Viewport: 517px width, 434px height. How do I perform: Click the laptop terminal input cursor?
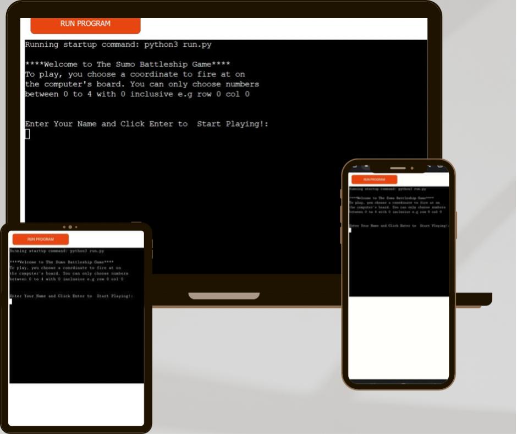point(28,134)
